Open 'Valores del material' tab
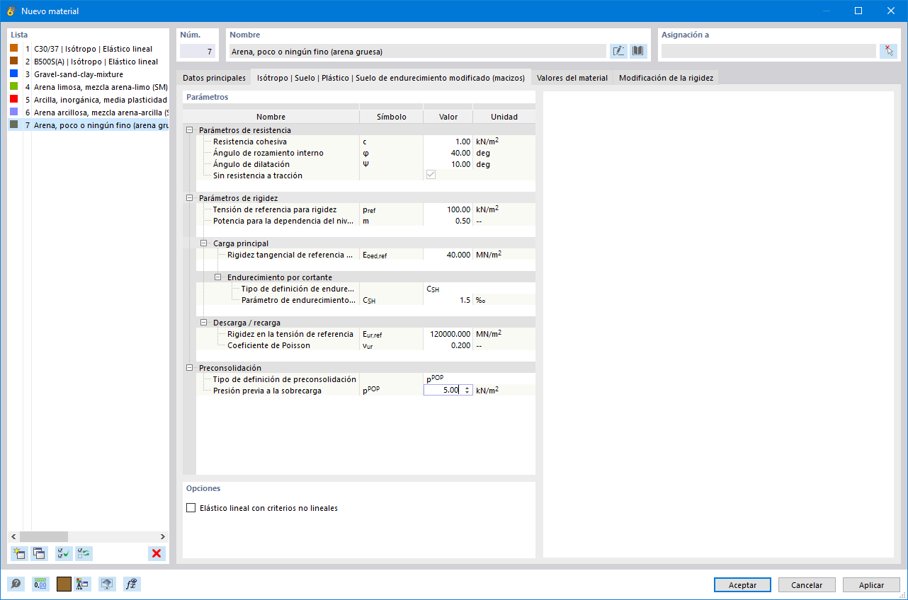908x600 pixels. pos(572,78)
